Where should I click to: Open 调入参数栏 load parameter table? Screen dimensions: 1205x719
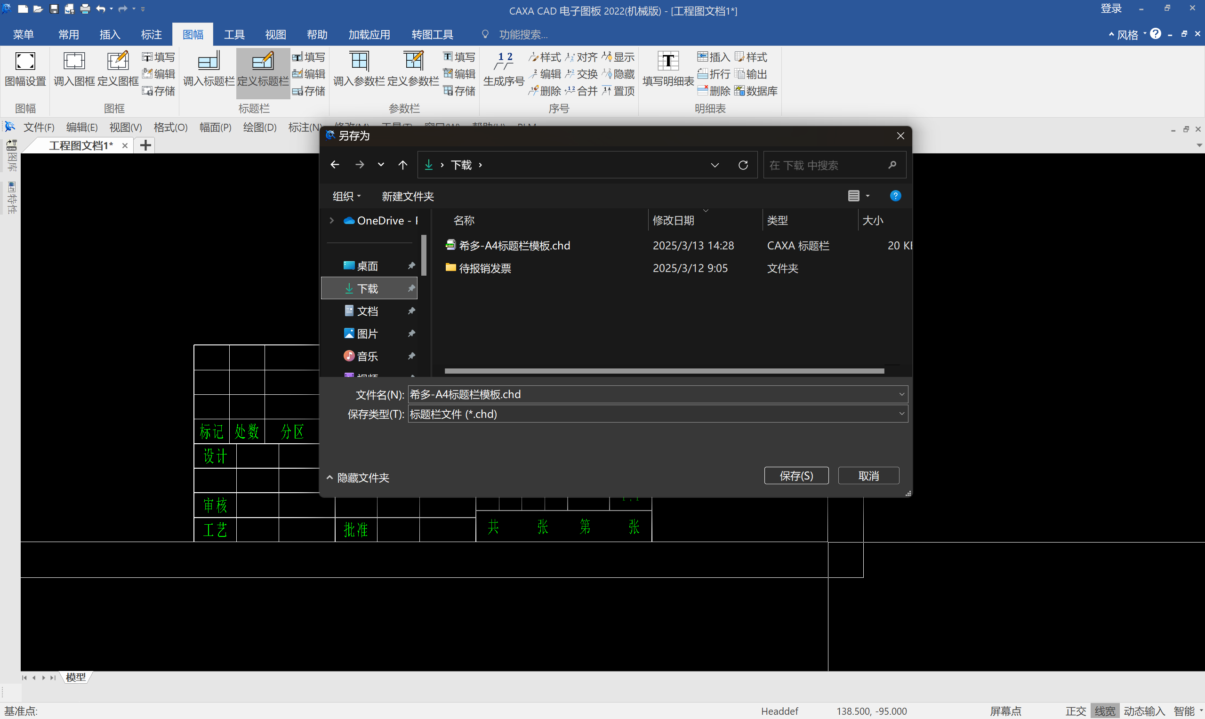pos(359,69)
